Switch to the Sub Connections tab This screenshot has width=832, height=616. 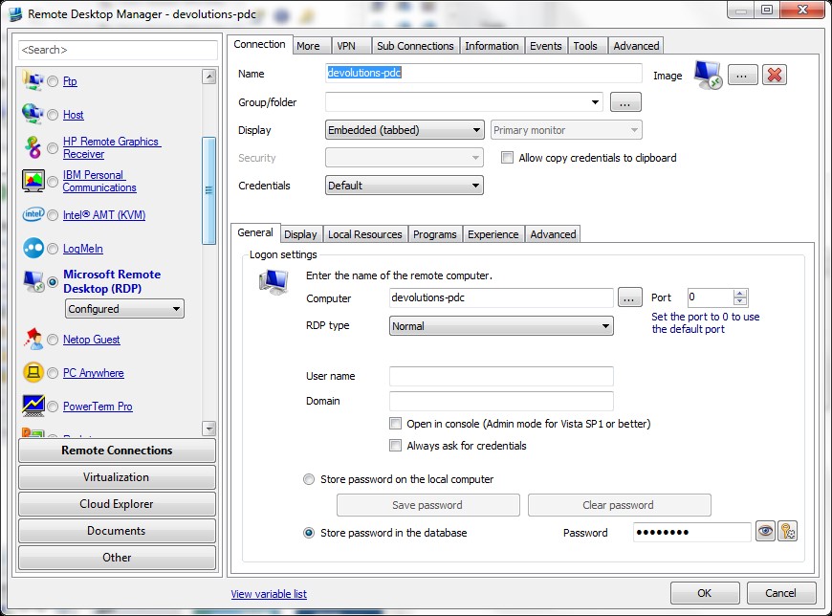415,46
